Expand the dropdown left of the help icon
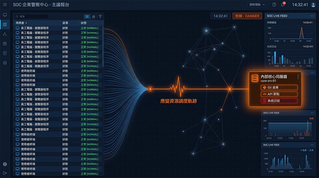The height and width of the screenshot is (178, 319). pos(257,5)
